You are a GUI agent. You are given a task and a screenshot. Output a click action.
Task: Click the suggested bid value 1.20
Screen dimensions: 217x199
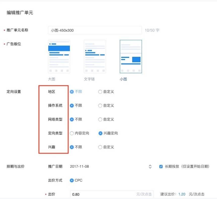click(182, 194)
